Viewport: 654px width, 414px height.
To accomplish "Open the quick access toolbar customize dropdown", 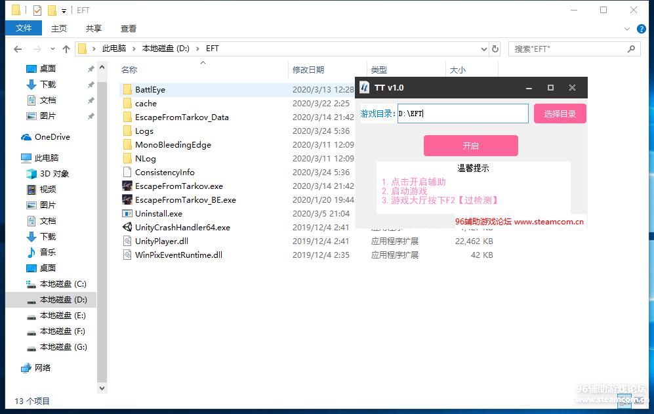I will click(x=64, y=10).
